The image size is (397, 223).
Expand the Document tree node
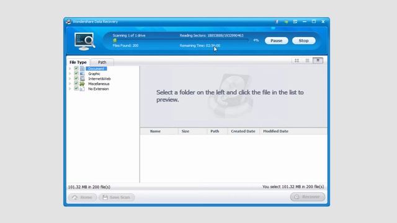[70, 69]
